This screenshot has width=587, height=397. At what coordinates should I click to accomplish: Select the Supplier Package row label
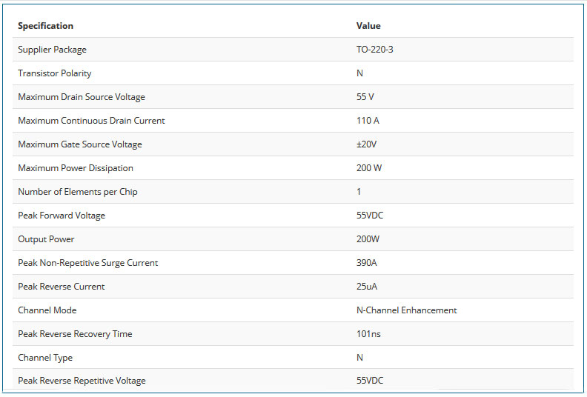pos(52,50)
